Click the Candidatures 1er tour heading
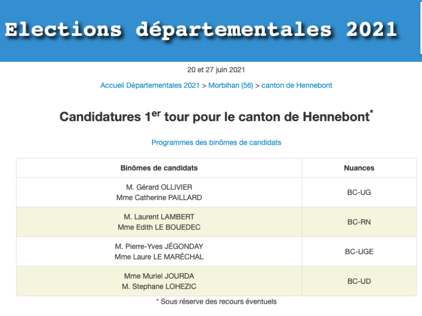The image size is (422, 316). click(x=216, y=116)
